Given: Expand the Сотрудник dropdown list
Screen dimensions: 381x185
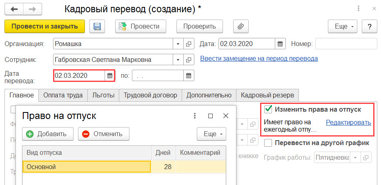Looking at the screenshot, I should 178,59.
